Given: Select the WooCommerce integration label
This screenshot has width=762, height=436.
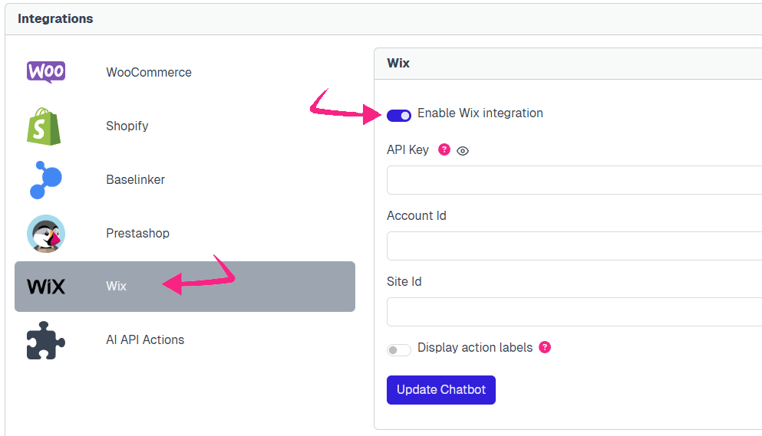Looking at the screenshot, I should [x=149, y=73].
